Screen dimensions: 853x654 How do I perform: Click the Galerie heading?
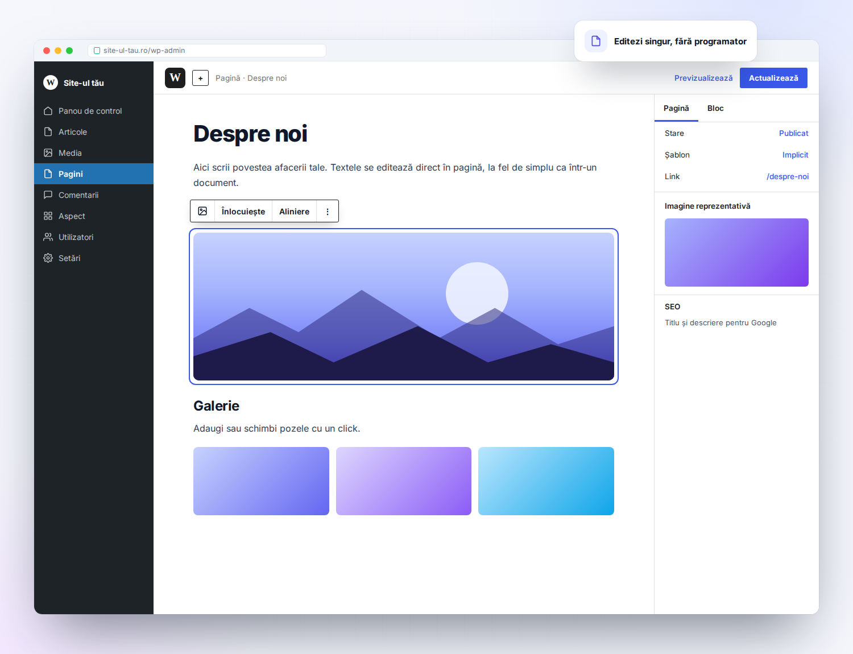[216, 405]
